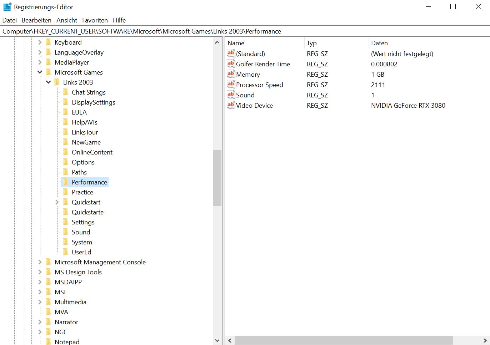Select the MVA key
490x345 pixels.
[61, 312]
